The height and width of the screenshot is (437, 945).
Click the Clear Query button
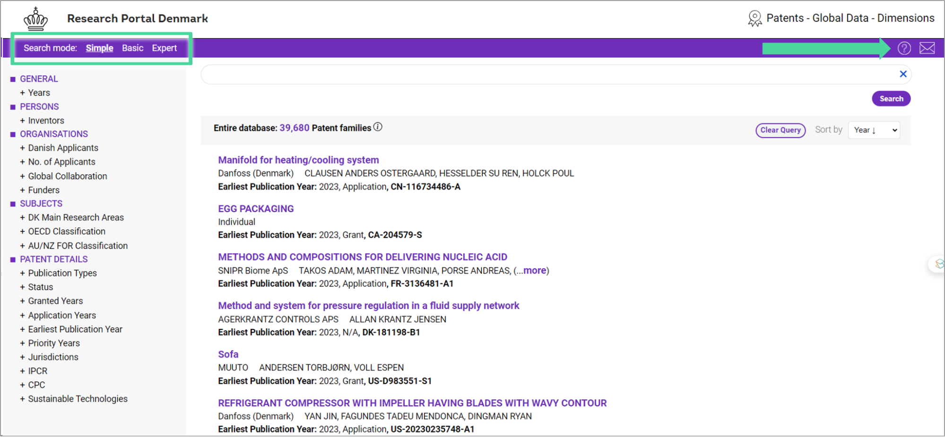point(780,130)
